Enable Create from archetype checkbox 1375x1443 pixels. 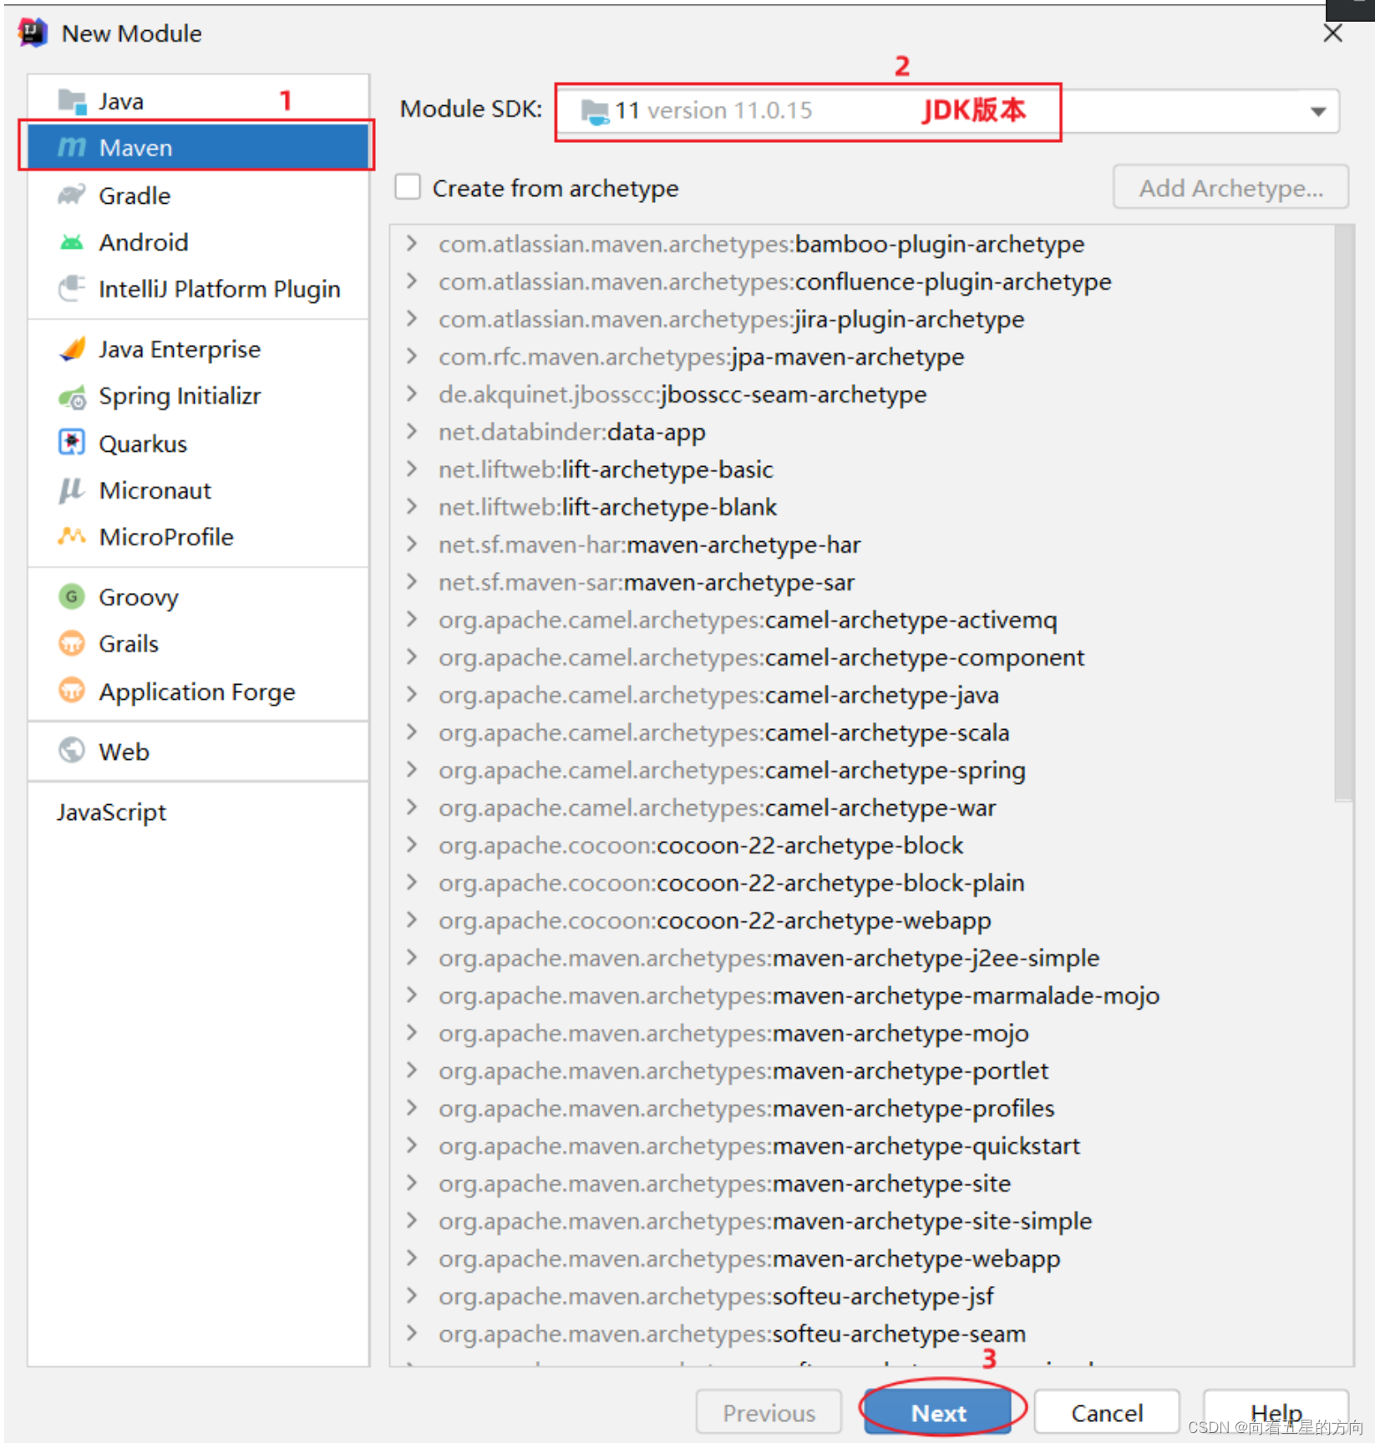(x=408, y=187)
